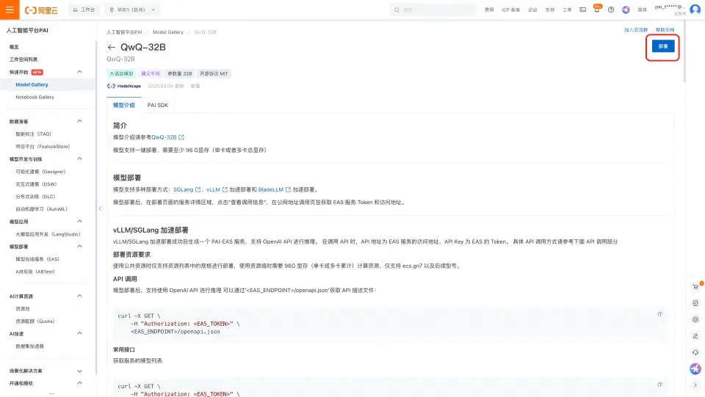Click the 大语言模型 tag
This screenshot has width=705, height=397.
[121, 73]
